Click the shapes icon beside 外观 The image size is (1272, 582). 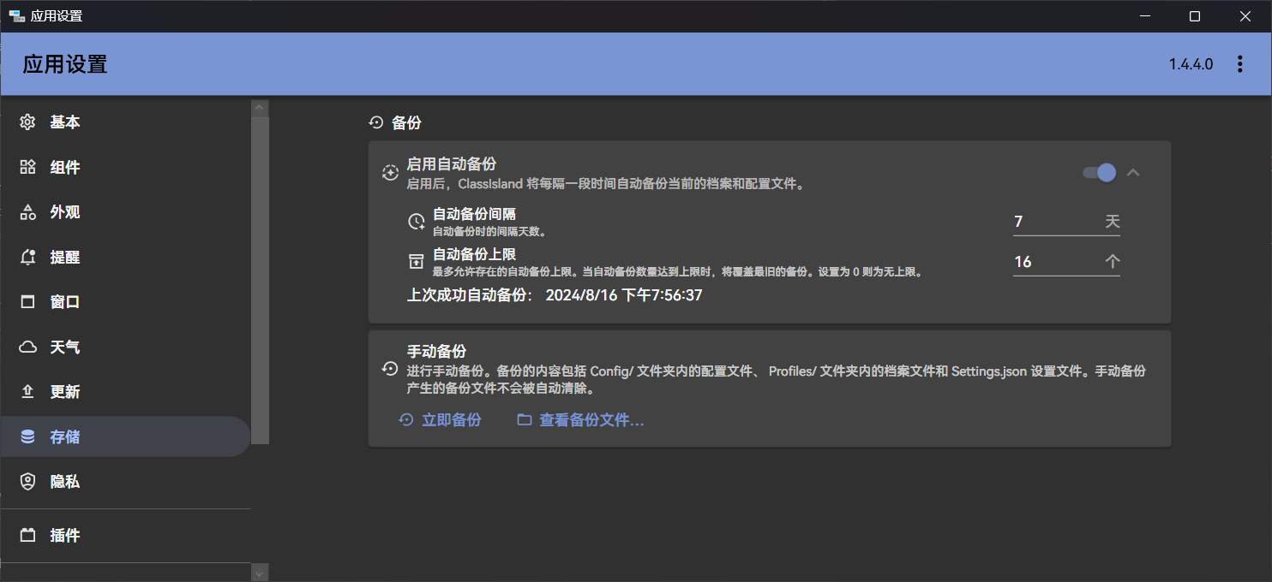tap(28, 212)
